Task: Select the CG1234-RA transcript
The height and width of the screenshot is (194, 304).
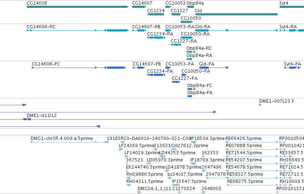Action: click(x=156, y=38)
